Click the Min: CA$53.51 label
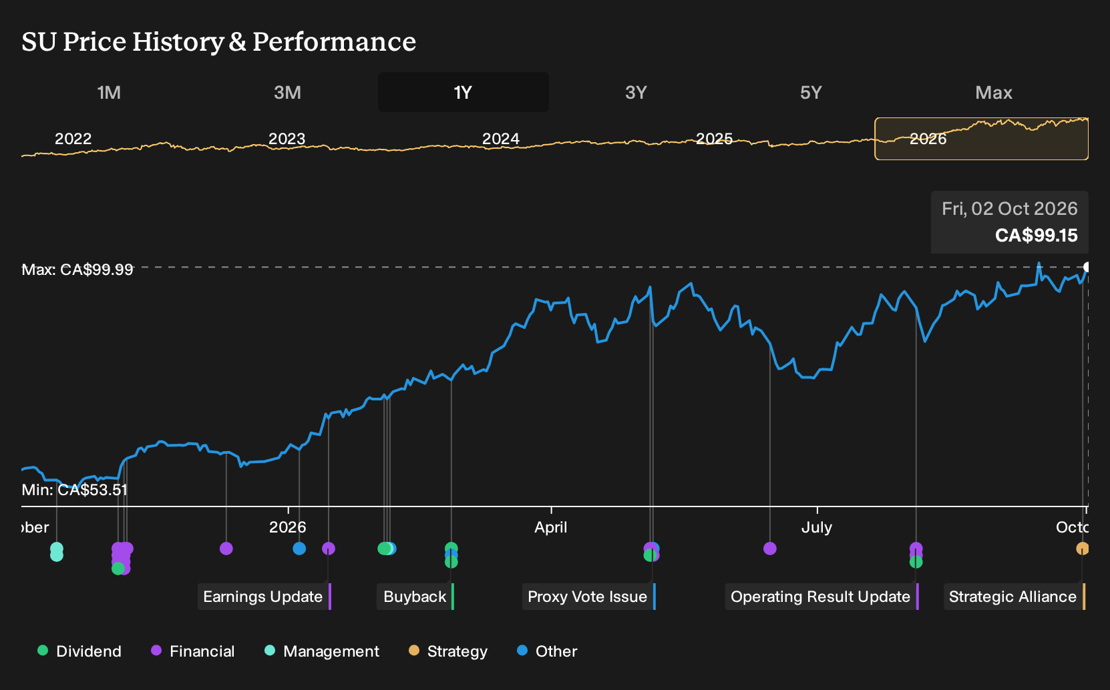This screenshot has width=1110, height=690. [75, 490]
